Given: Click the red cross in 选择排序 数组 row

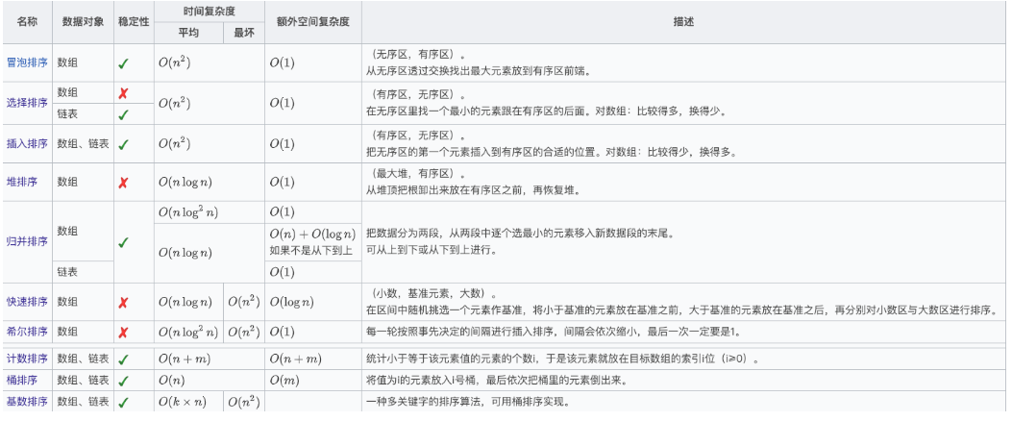Looking at the screenshot, I should coord(123,93).
